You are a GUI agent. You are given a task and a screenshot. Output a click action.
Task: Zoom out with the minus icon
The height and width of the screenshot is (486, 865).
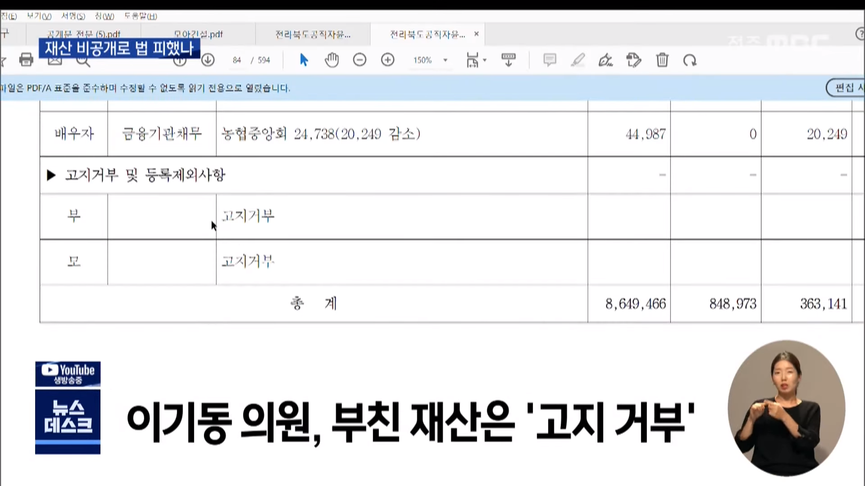click(360, 60)
